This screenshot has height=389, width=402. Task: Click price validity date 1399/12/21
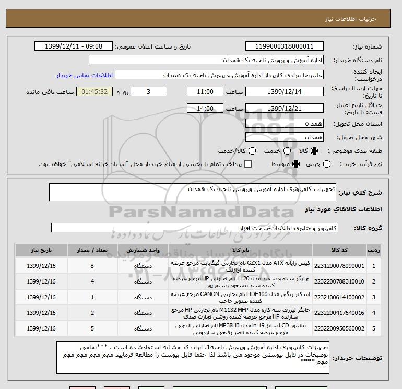coord(285,108)
